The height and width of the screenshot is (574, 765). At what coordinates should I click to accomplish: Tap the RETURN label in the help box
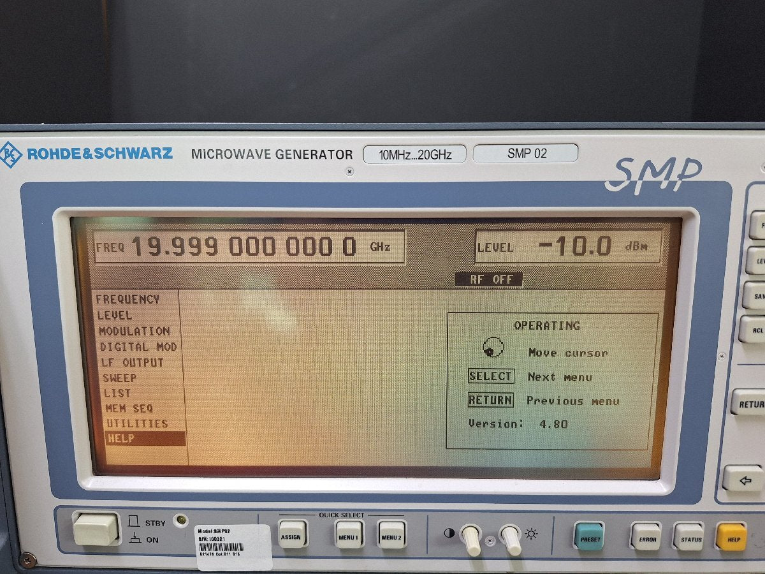[490, 401]
